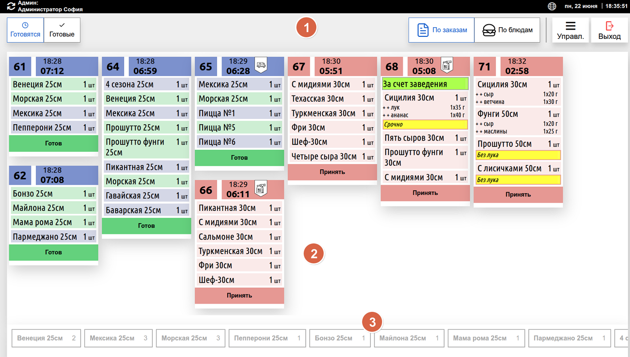Image resolution: width=630 pixels, height=357 pixels.
Task: Click the refresh sync icon near Админ
Action: point(11,6)
